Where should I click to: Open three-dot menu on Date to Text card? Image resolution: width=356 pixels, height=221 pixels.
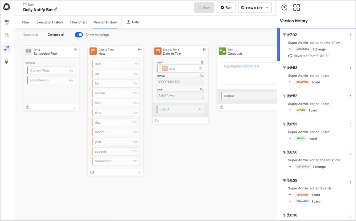(204, 121)
